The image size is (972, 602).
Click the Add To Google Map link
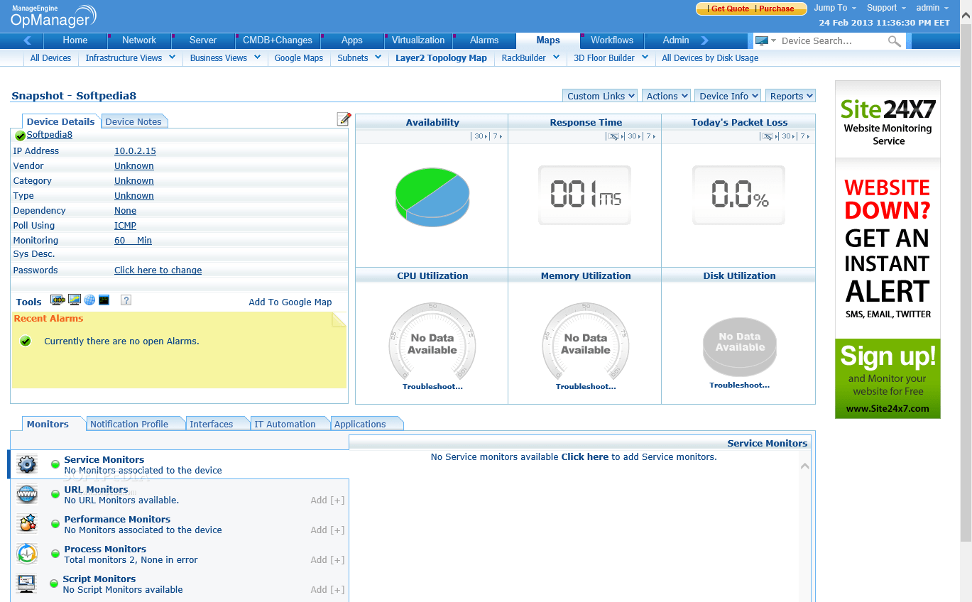coord(290,302)
